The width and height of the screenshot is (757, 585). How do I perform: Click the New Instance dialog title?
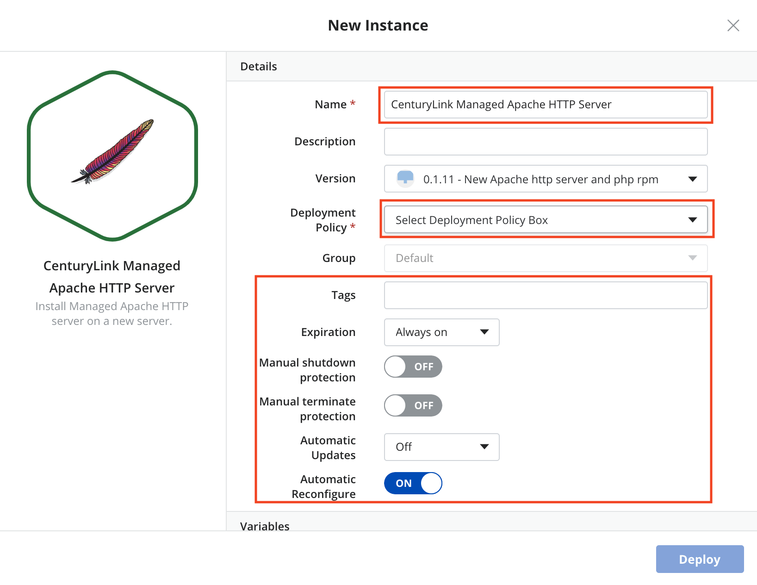[x=378, y=25]
